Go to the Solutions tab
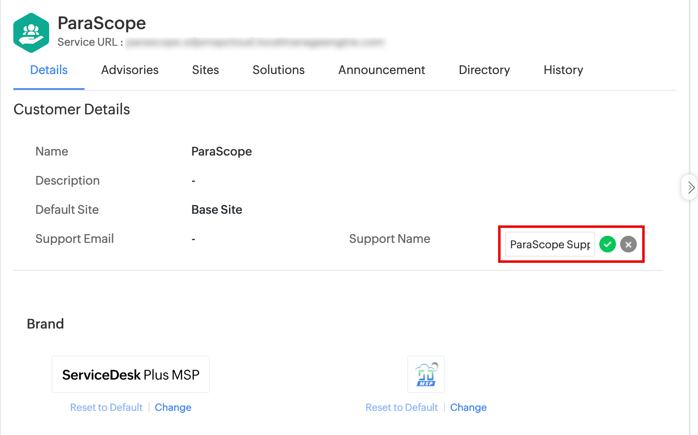Image resolution: width=698 pixels, height=435 pixels. 279,70
